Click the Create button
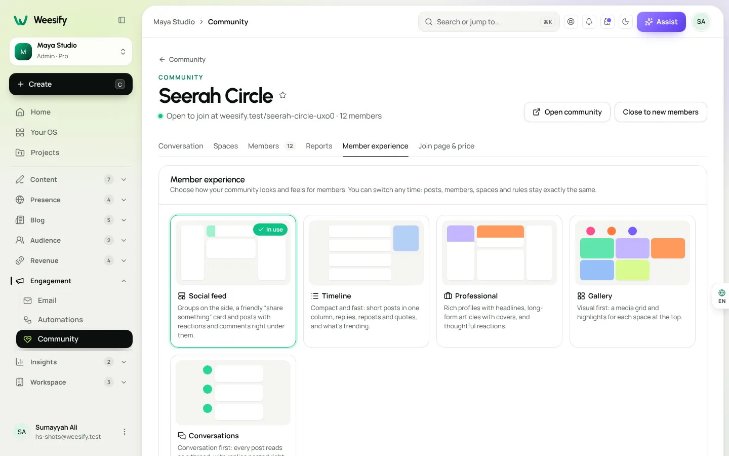Screen dimensions: 729x456 pyautogui.click(x=71, y=84)
